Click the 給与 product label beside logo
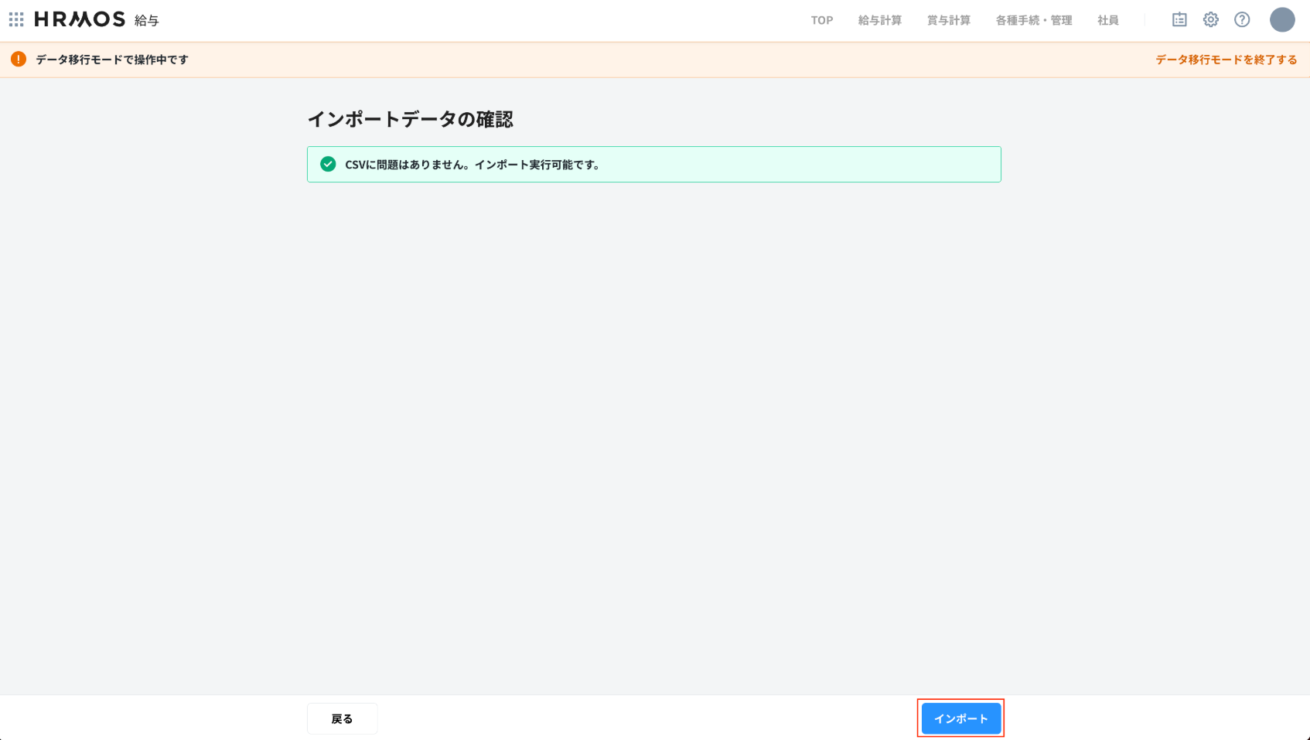The image size is (1310, 740). click(x=146, y=21)
